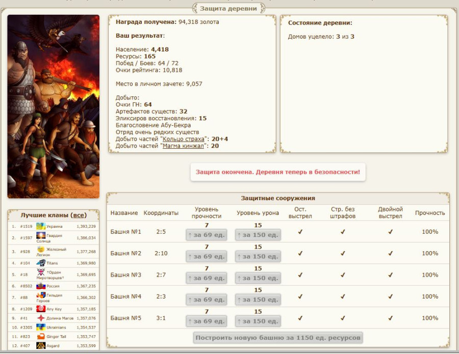Open the Гвардия Солнца clan sunset icon
Image resolution: width=459 pixels, height=354 pixels.
[41, 235]
